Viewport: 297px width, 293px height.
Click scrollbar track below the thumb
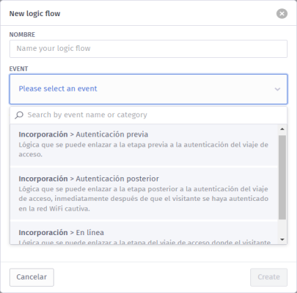click(x=282, y=227)
